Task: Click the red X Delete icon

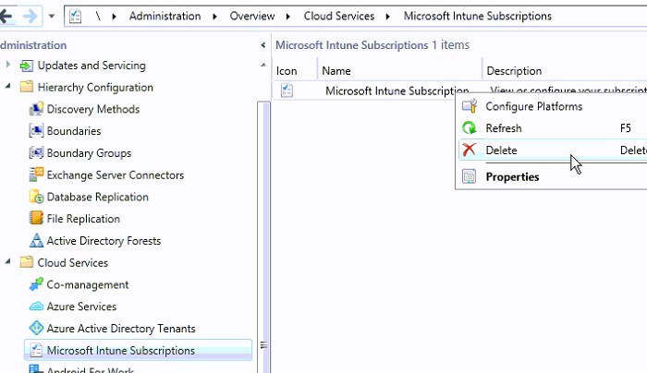Action: (x=470, y=150)
